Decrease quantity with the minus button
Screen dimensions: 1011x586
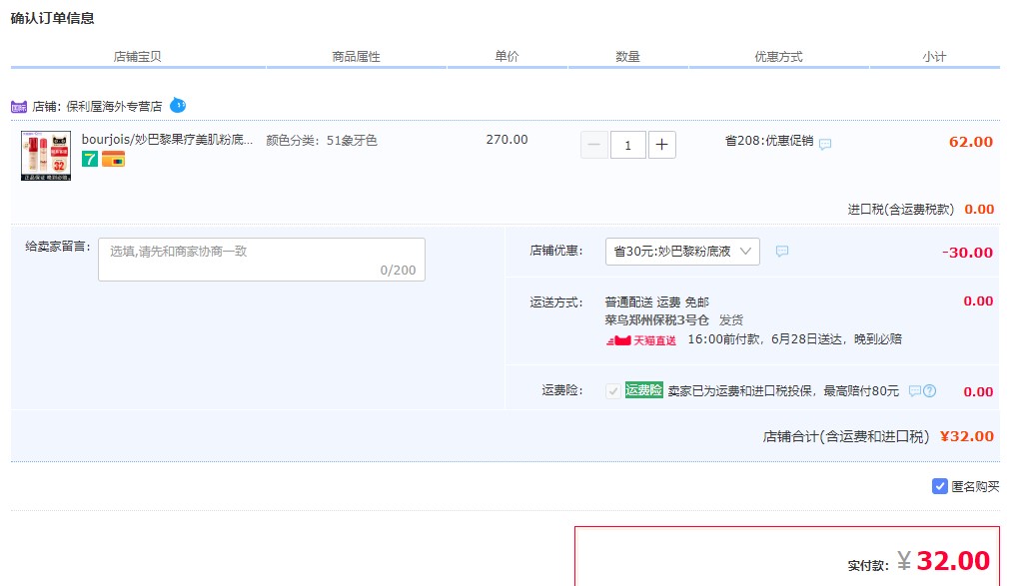[x=593, y=144]
